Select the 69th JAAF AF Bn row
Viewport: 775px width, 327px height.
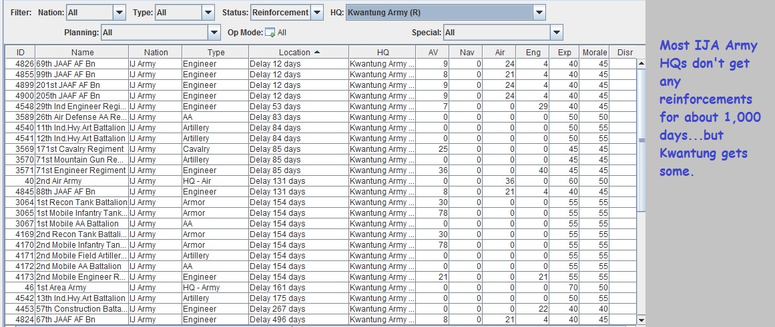(x=320, y=64)
